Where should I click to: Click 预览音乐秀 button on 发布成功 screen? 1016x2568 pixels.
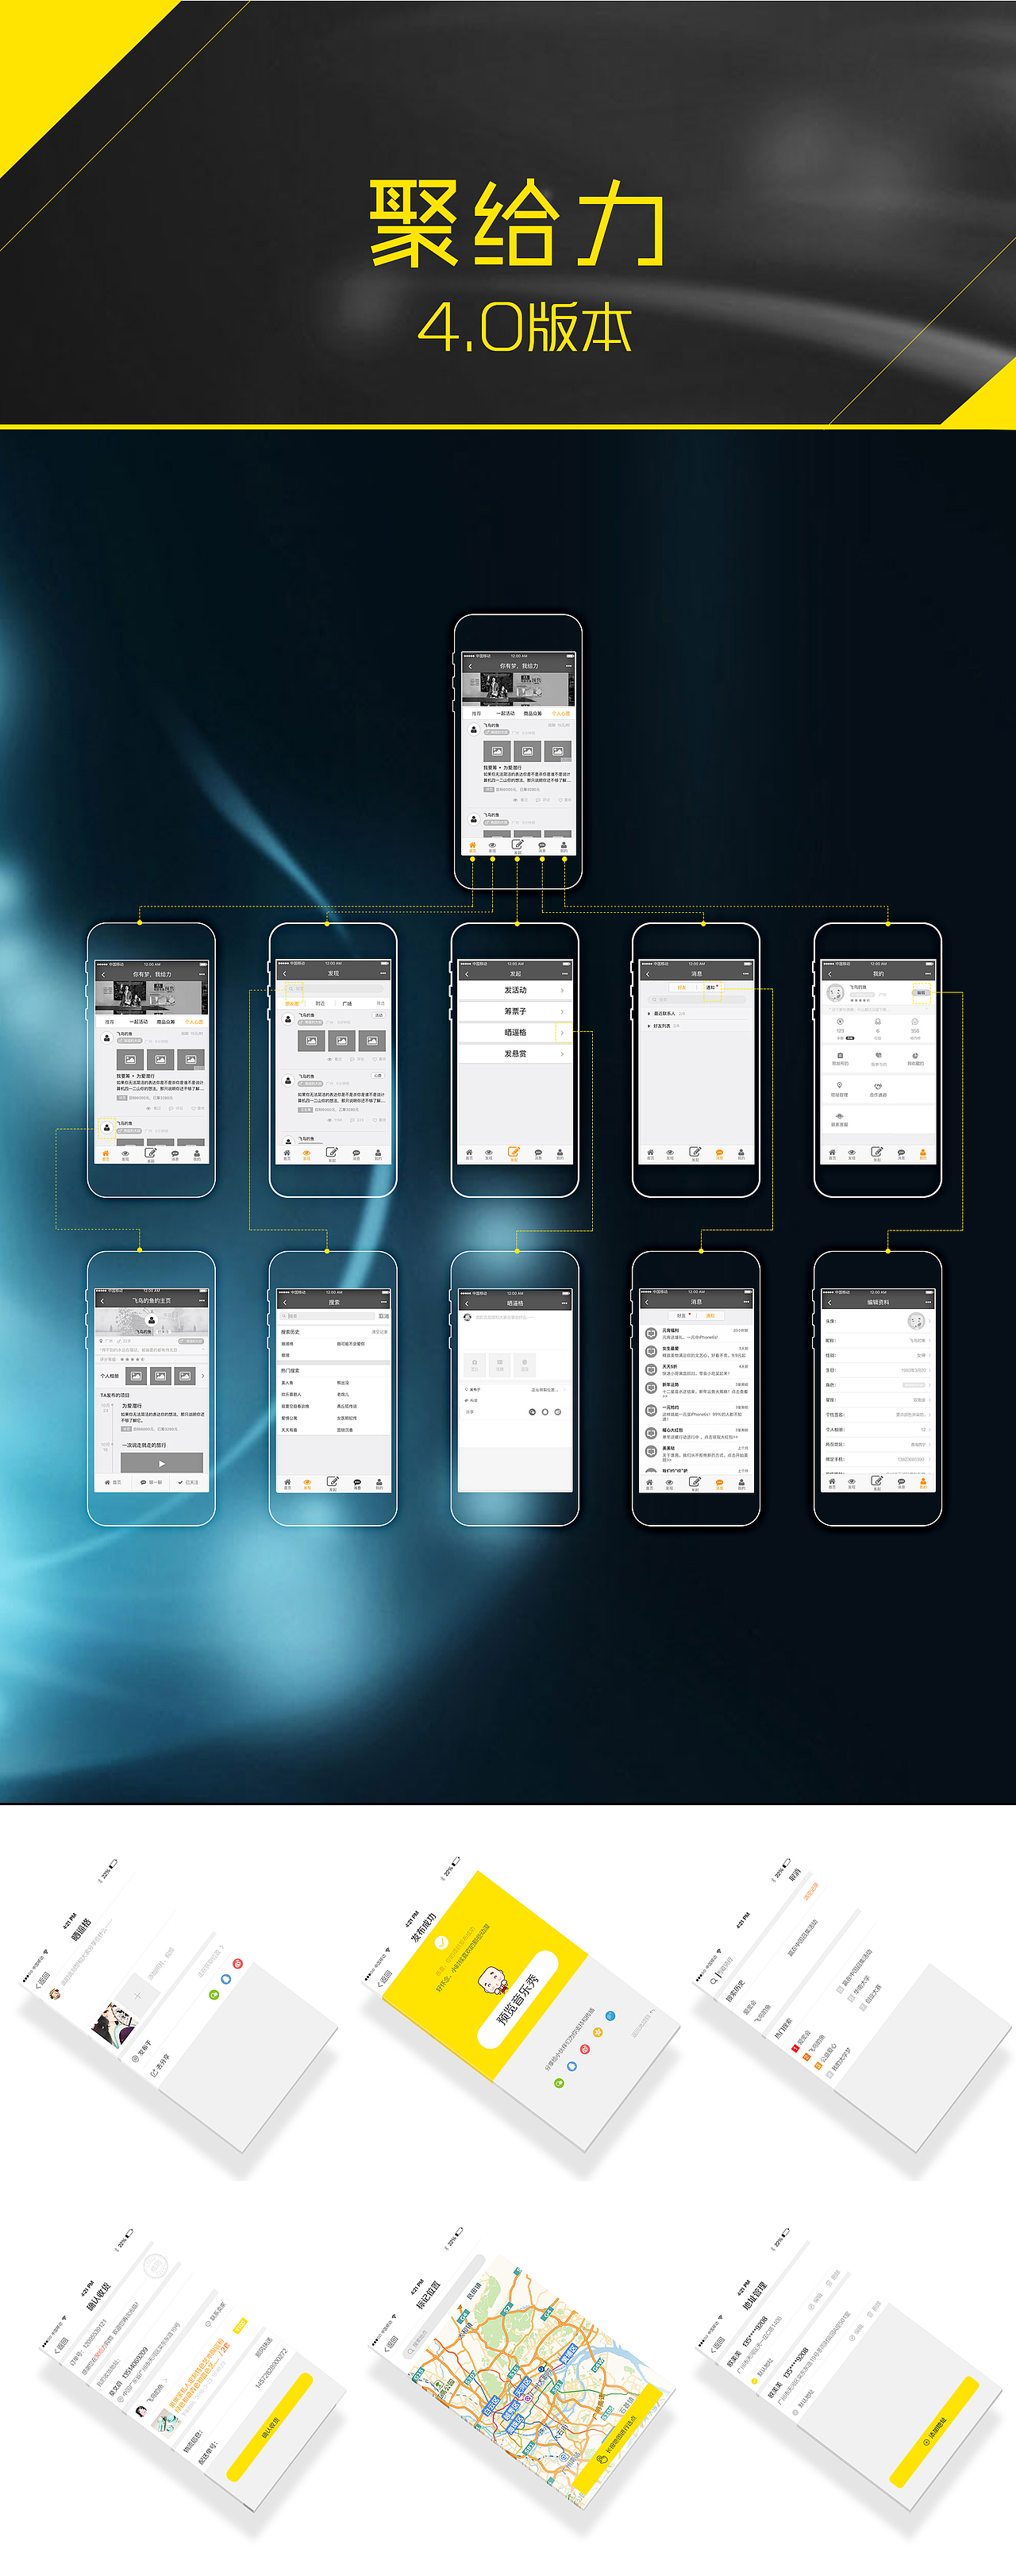(519, 1998)
